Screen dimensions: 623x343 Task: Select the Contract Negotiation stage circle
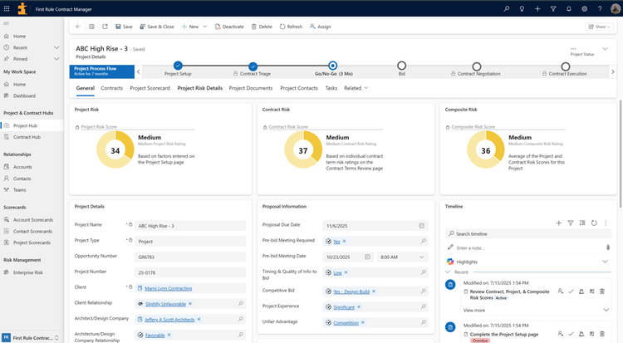coord(477,66)
